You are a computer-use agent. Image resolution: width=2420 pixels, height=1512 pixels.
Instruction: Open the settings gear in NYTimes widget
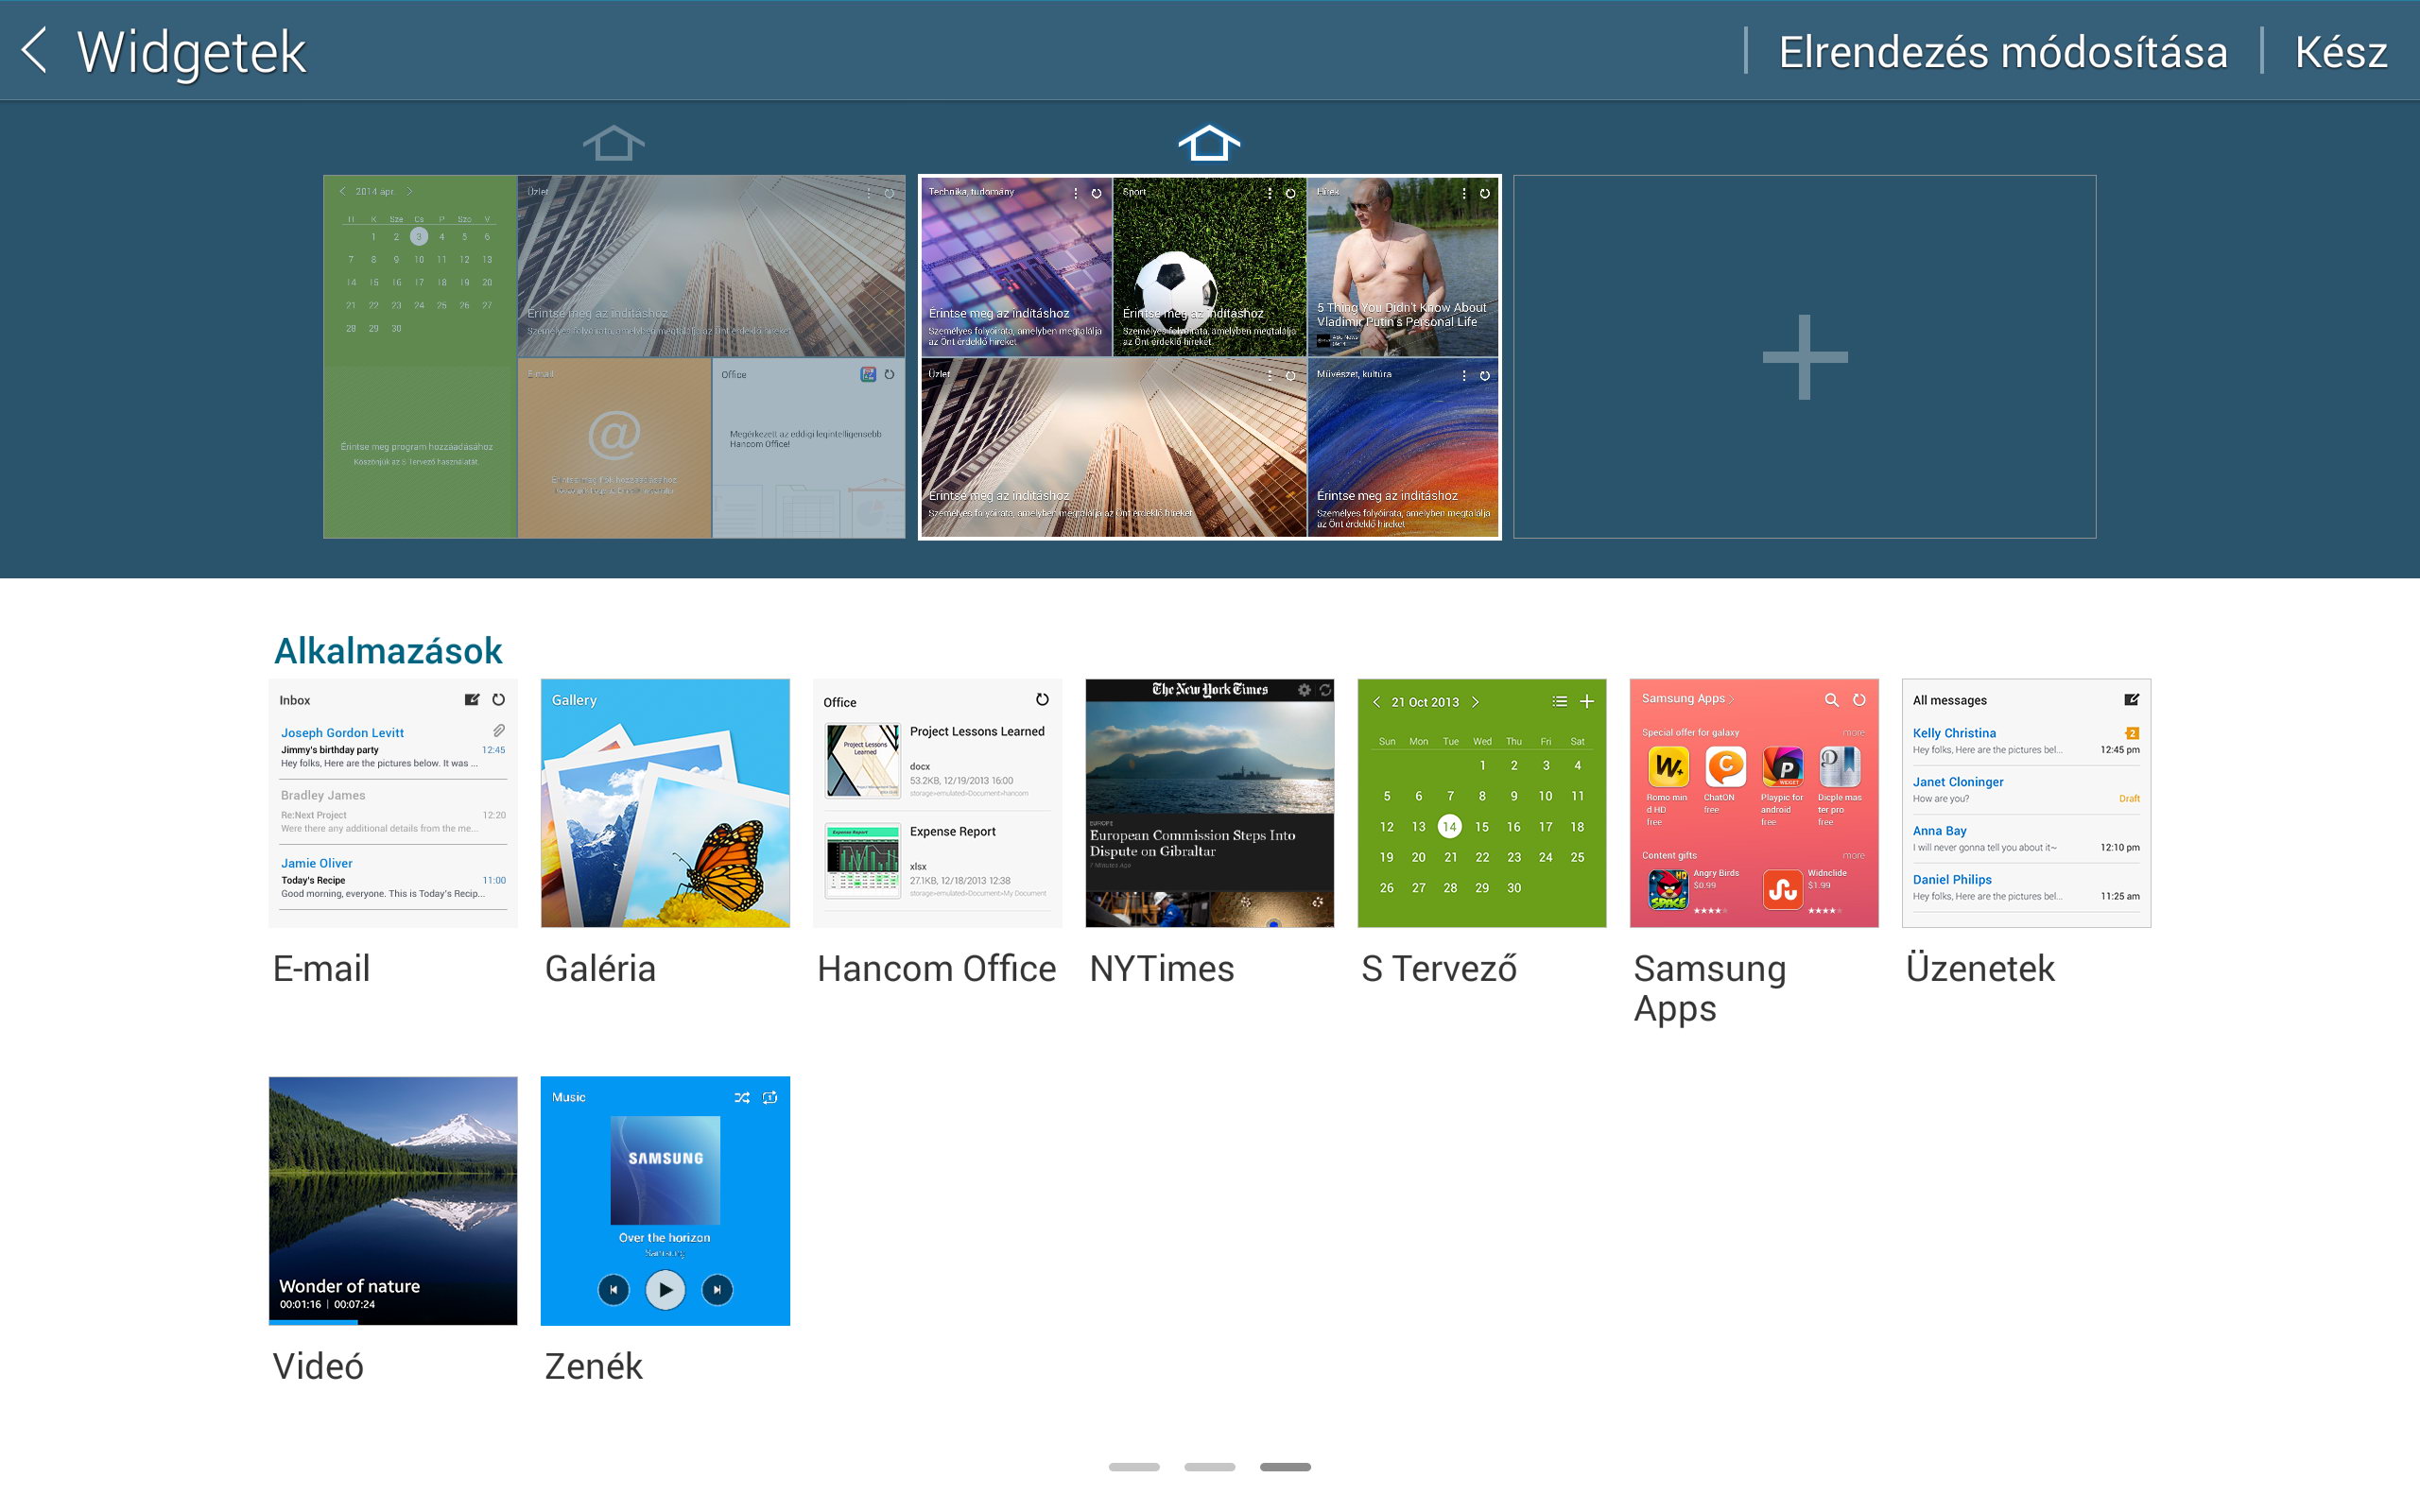pyautogui.click(x=1304, y=690)
